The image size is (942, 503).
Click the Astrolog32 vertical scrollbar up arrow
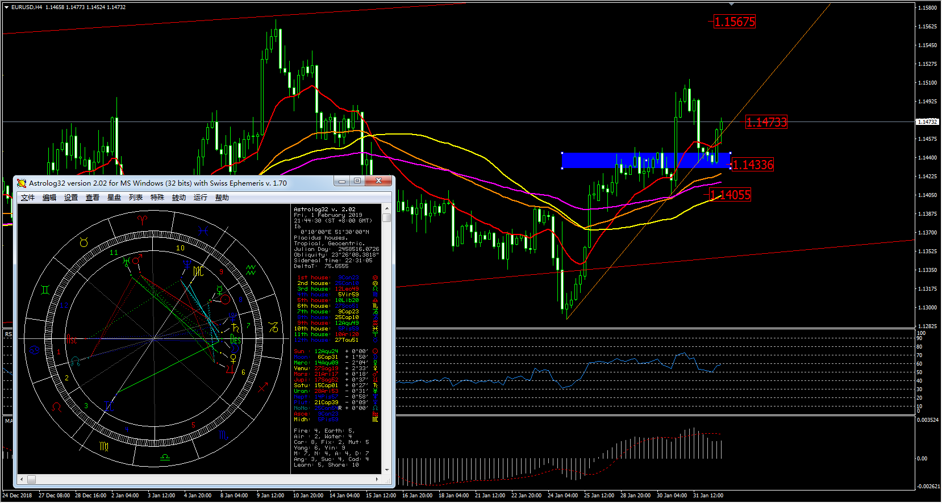point(387,209)
